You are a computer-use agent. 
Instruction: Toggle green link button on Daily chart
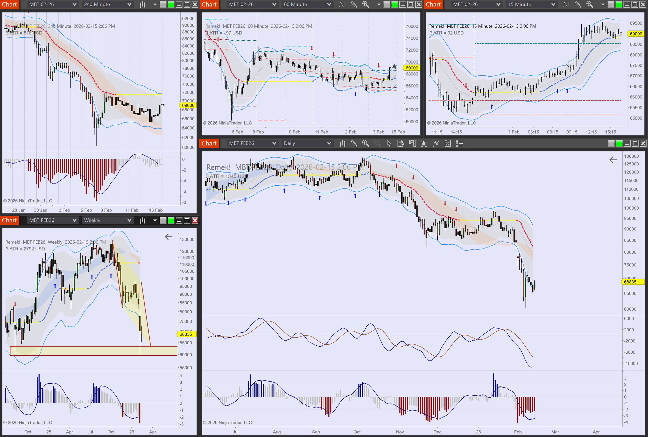click(x=619, y=143)
